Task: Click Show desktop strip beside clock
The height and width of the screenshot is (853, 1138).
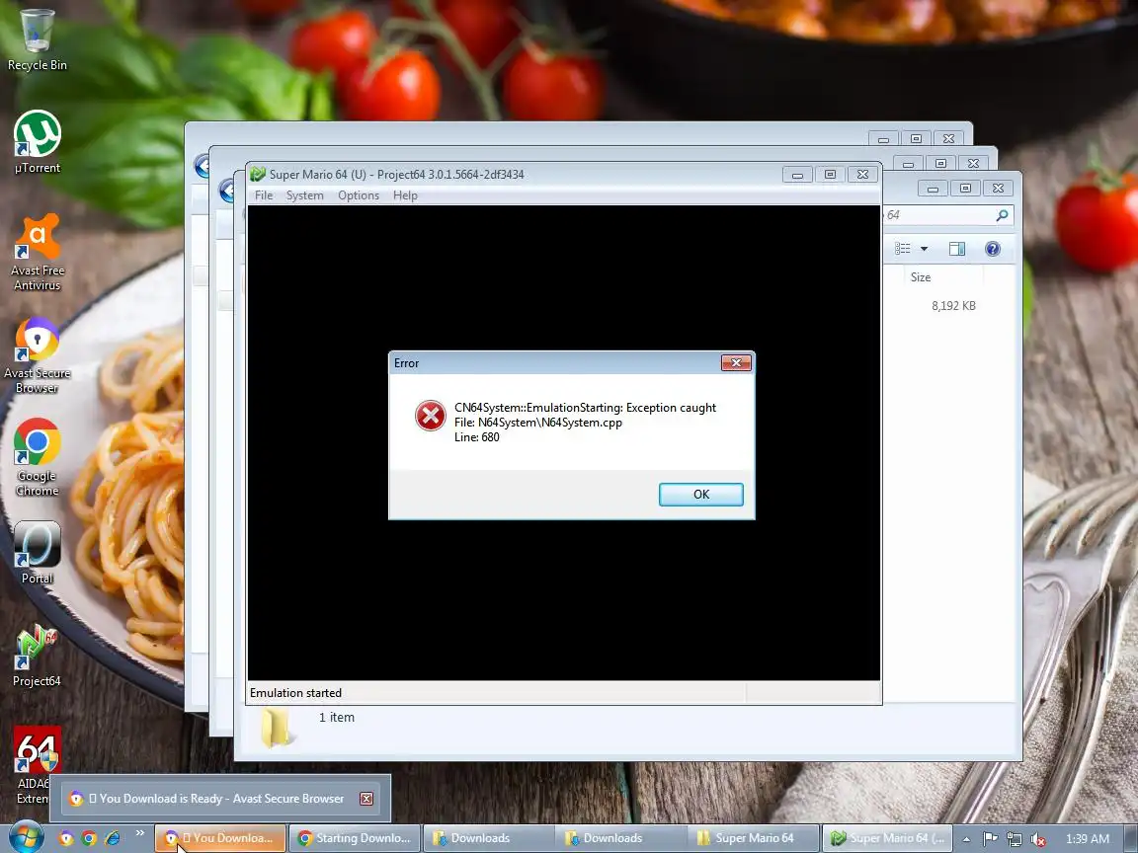Action: click(x=1131, y=838)
